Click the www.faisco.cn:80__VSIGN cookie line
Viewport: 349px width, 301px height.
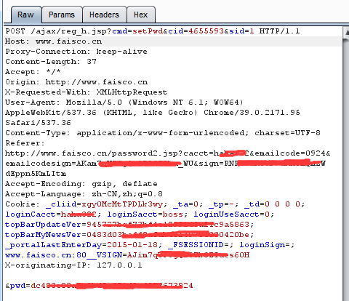tap(127, 255)
